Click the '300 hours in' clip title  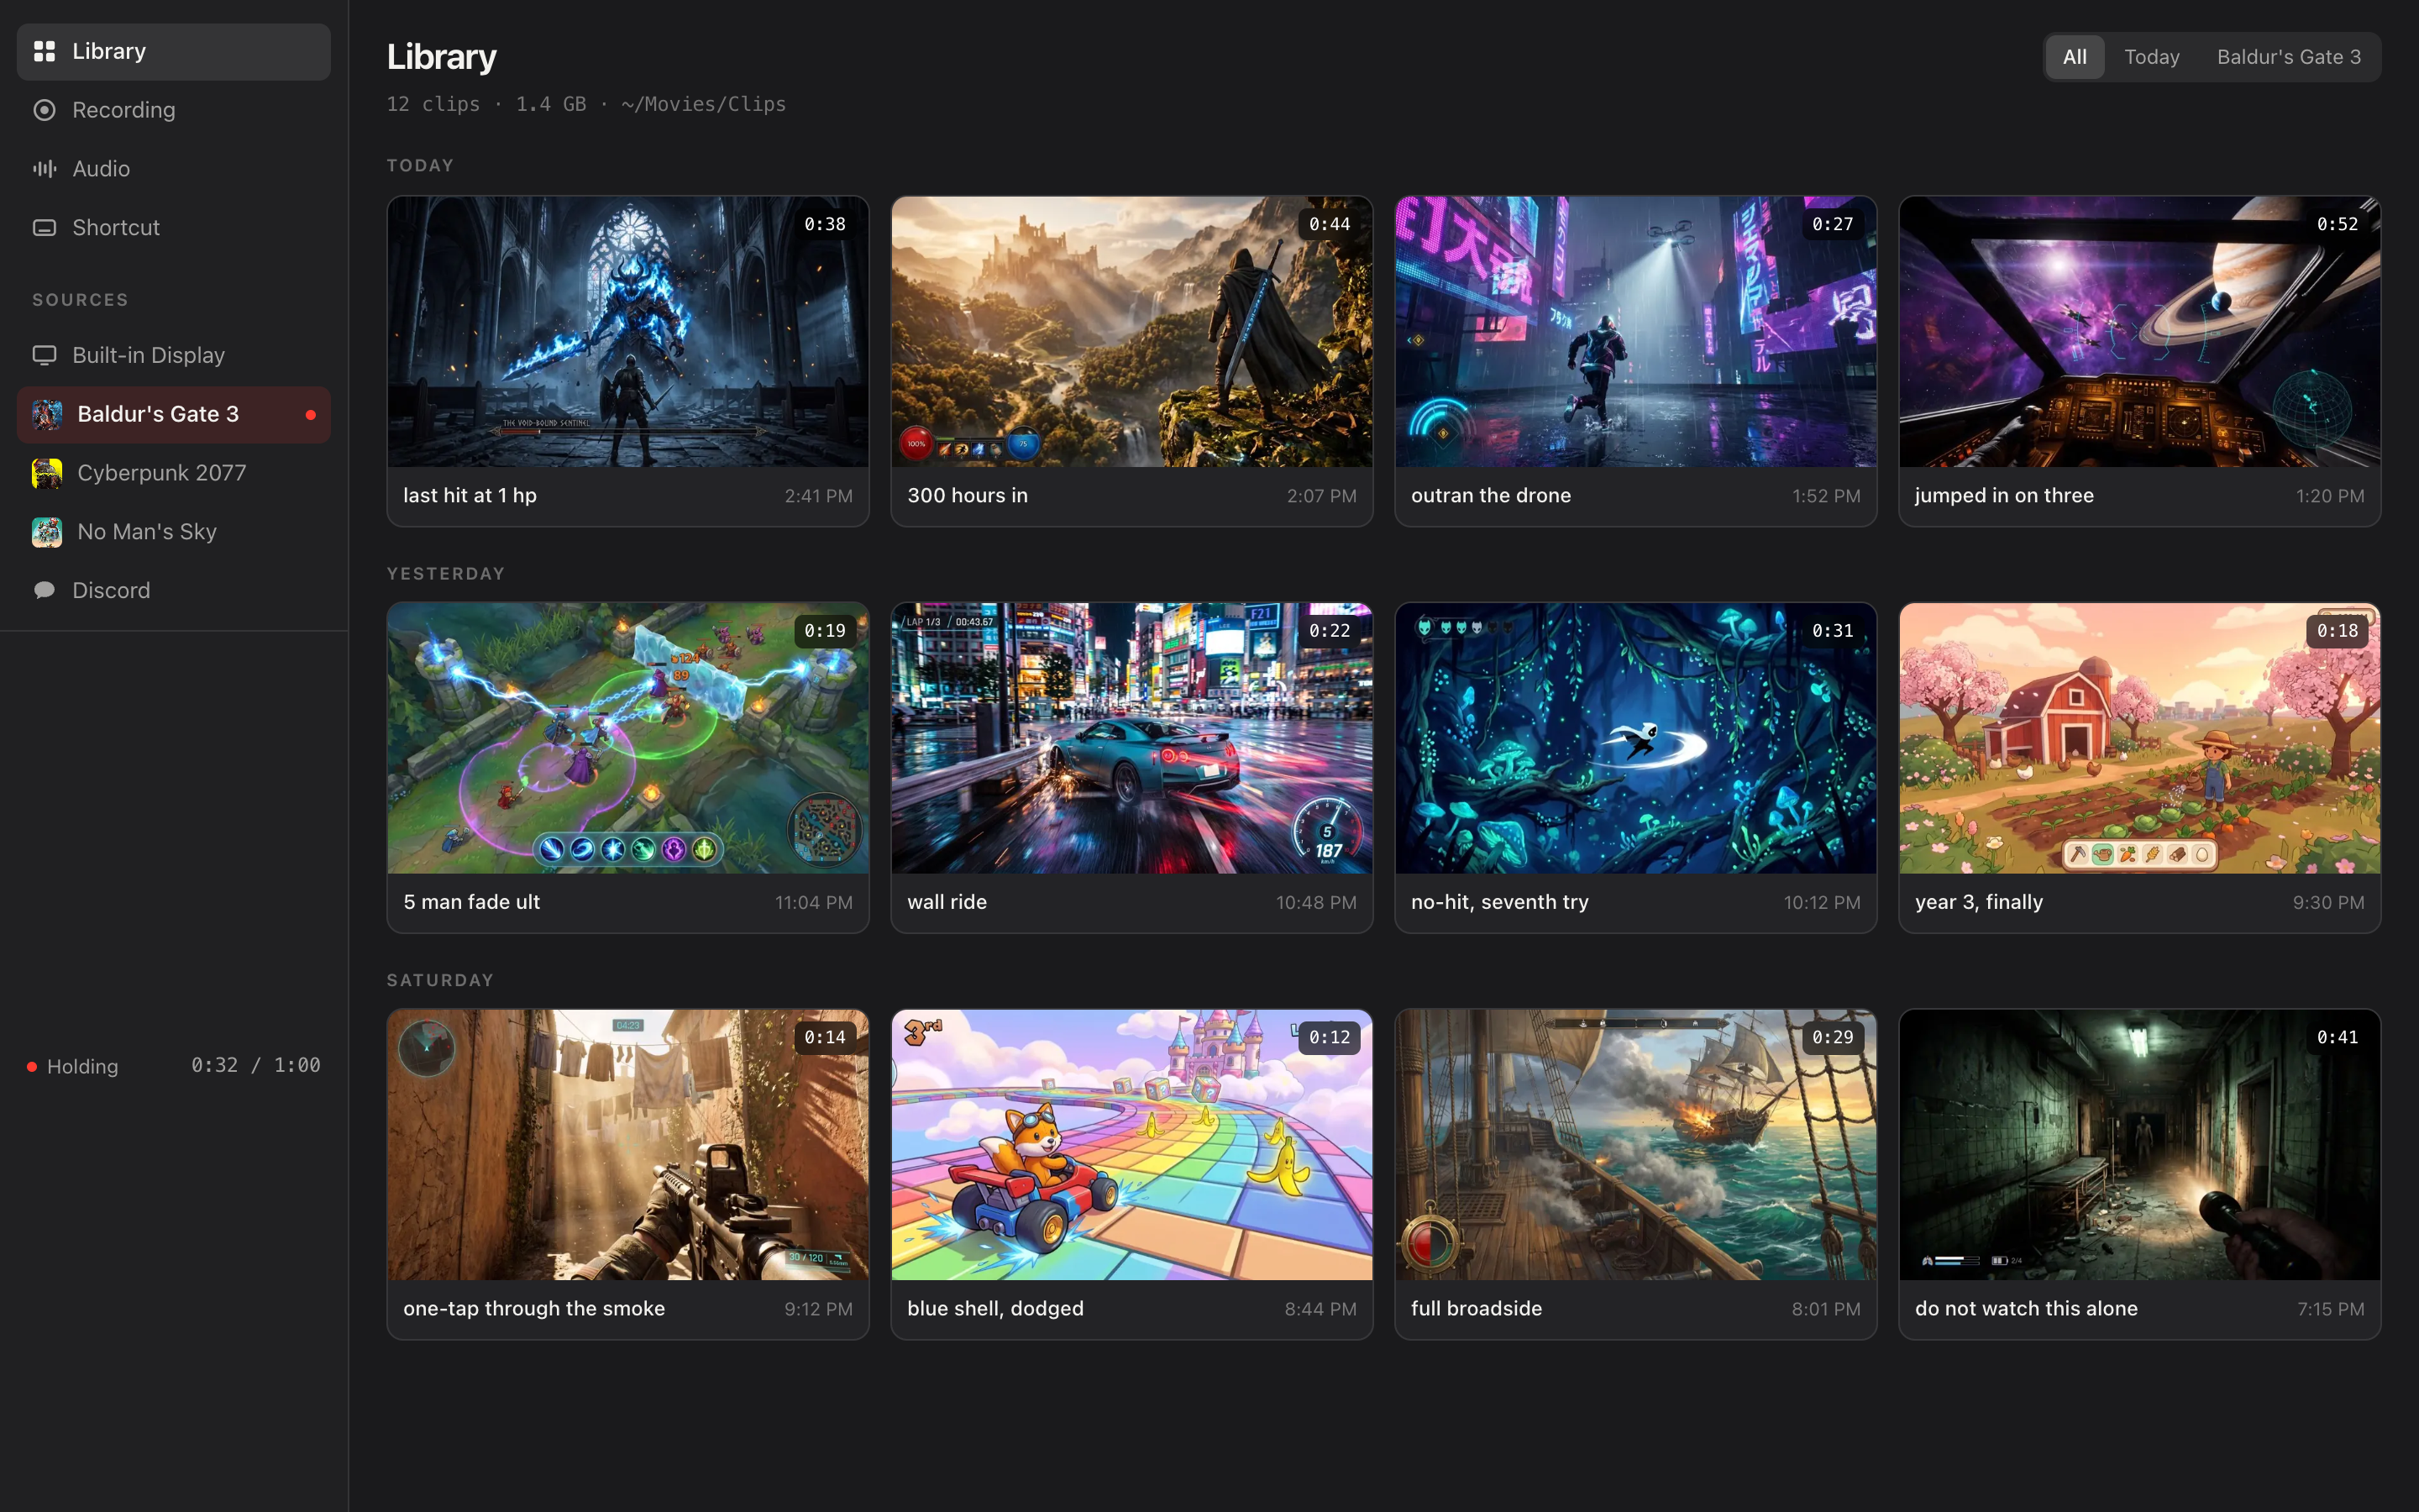tap(967, 496)
